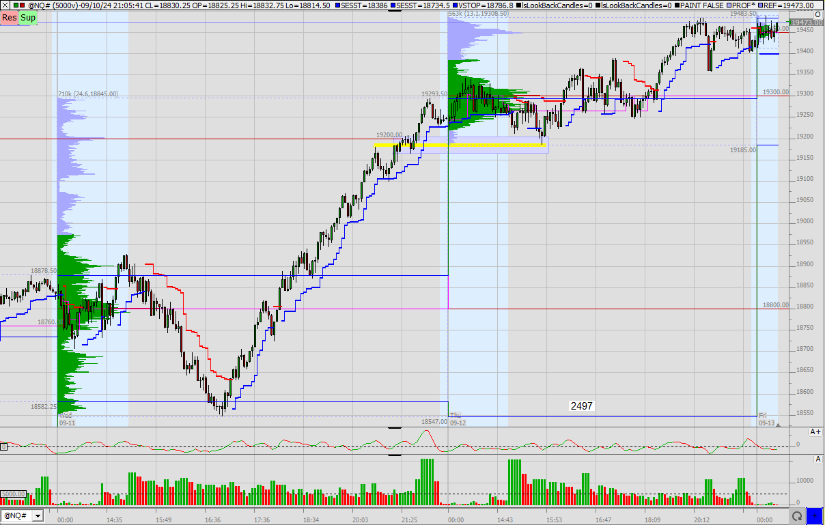Click the 5000.00 volume reference label
Screen dimensions: 825x525
coord(13,494)
